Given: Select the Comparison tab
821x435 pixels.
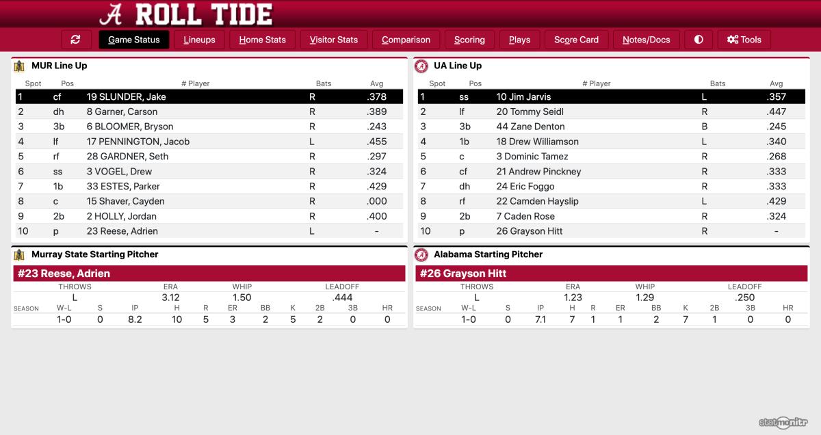Looking at the screenshot, I should 406,40.
